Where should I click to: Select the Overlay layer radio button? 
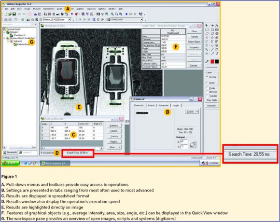[x=207, y=77]
